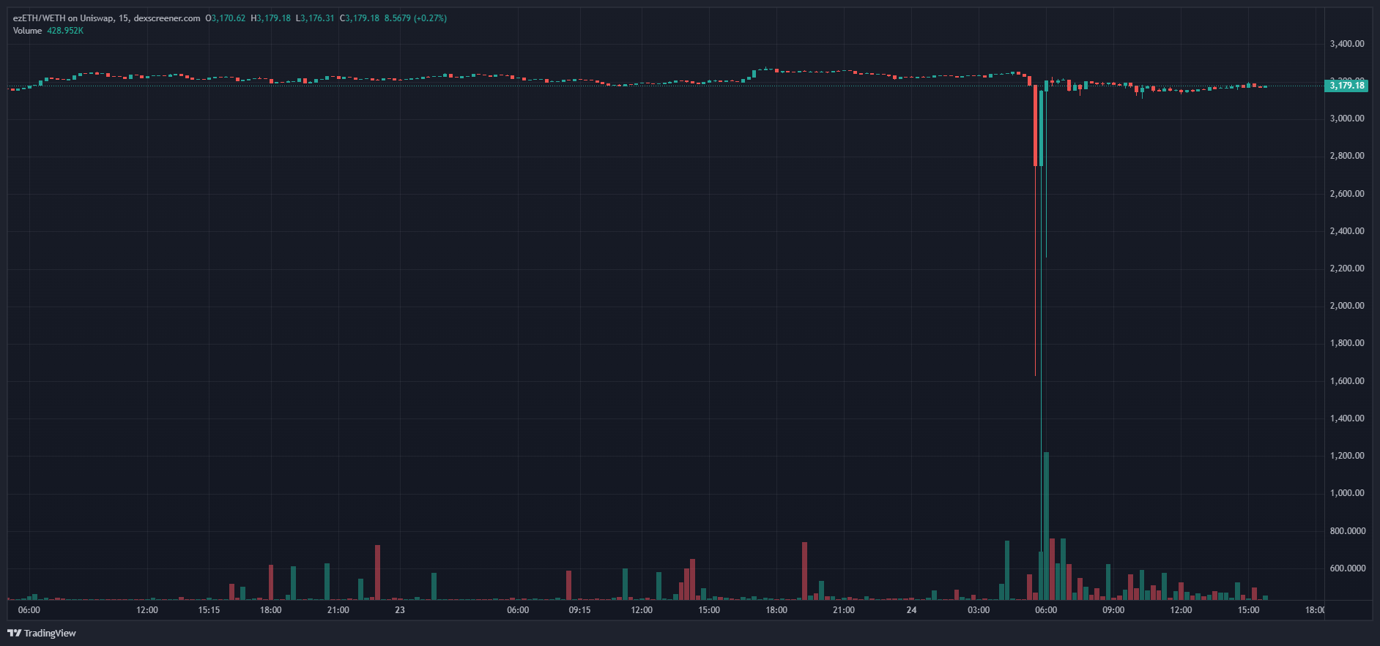1380x646 pixels.
Task: Click the open price O3,170.62 in the legend
Action: coord(226,18)
